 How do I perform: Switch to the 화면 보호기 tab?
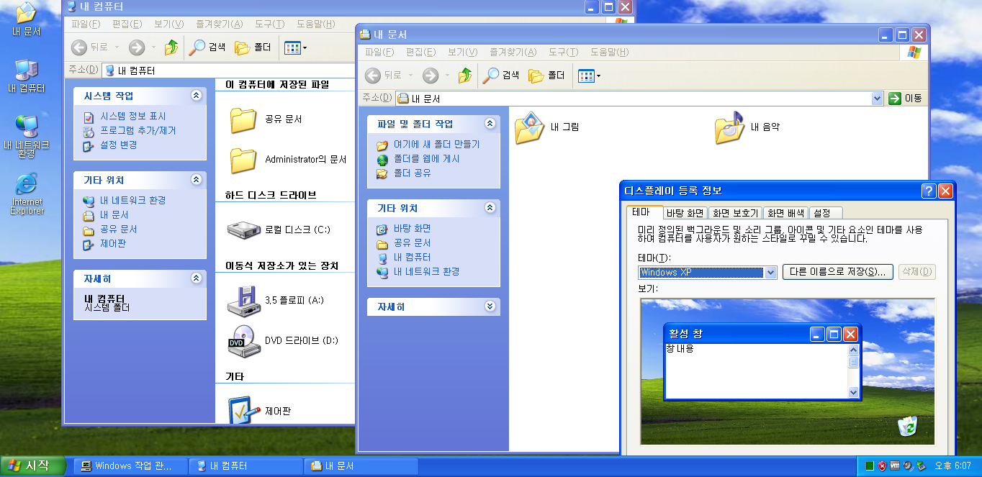(x=734, y=213)
